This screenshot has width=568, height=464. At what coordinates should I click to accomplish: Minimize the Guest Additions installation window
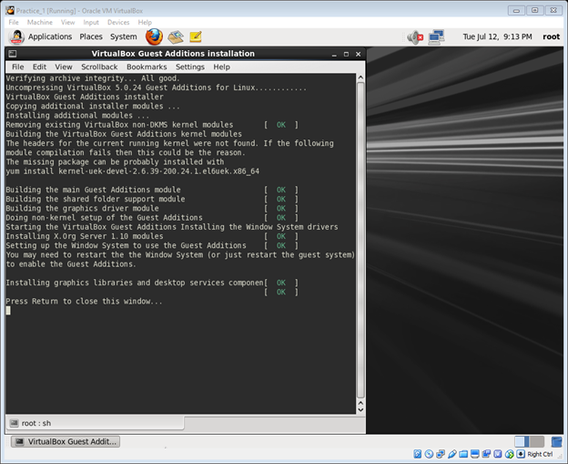point(334,54)
